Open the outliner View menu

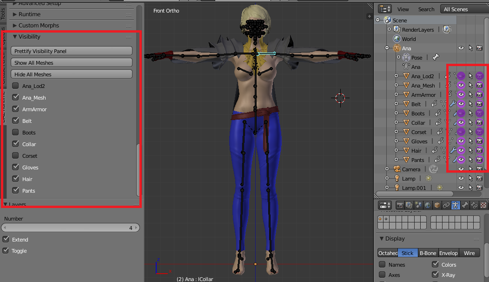[x=403, y=9]
